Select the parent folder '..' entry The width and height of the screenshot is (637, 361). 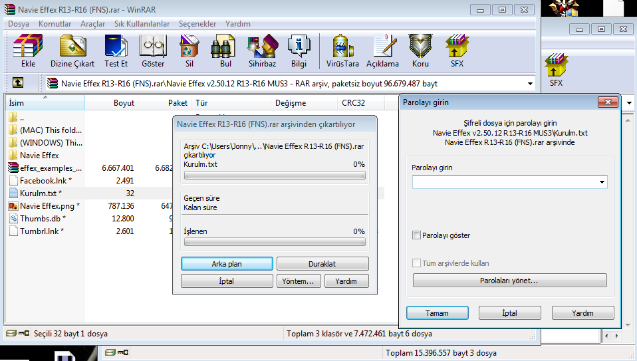click(x=16, y=118)
